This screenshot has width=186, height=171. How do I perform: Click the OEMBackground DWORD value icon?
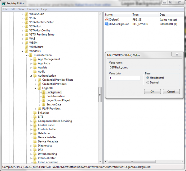click(107, 24)
